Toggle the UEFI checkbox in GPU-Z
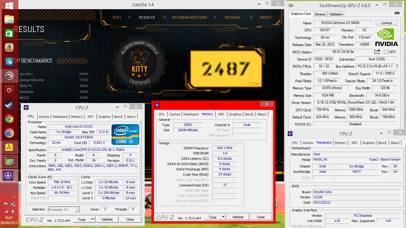Viewport: 406px width, 228px height. click(x=386, y=52)
